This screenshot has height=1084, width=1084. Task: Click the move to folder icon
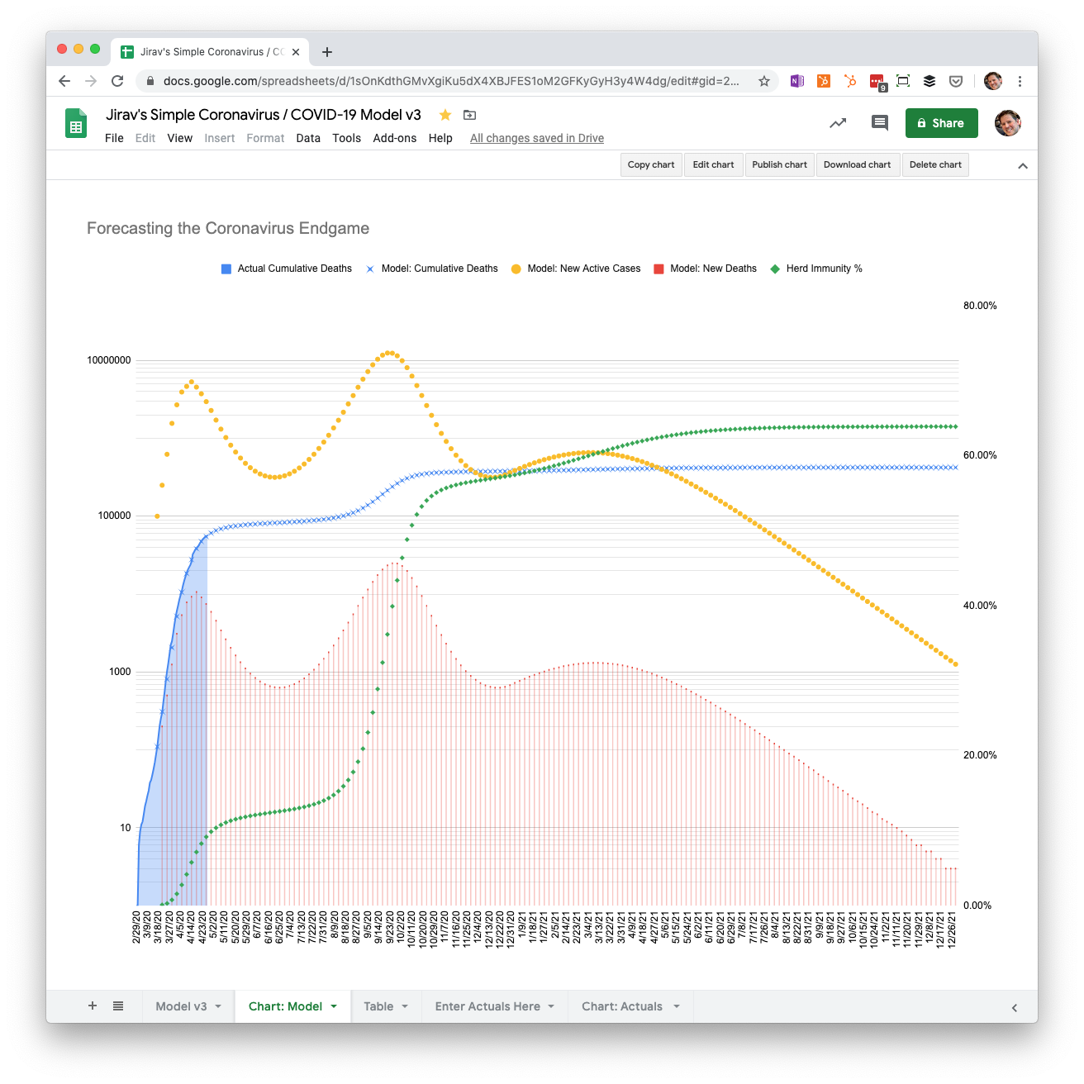[x=470, y=115]
